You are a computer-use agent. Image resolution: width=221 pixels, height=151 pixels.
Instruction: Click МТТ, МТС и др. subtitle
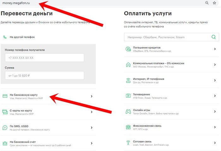[x=140, y=129]
